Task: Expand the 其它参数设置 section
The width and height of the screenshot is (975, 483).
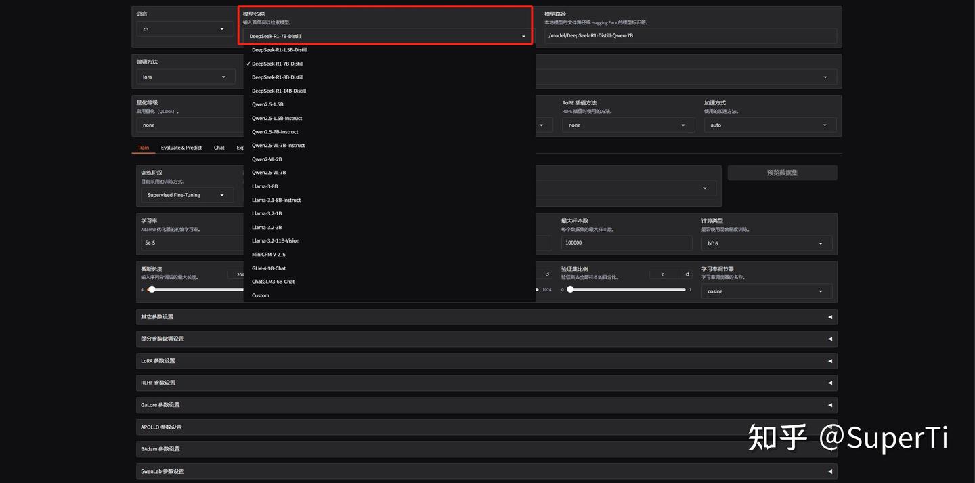Action: pyautogui.click(x=487, y=317)
